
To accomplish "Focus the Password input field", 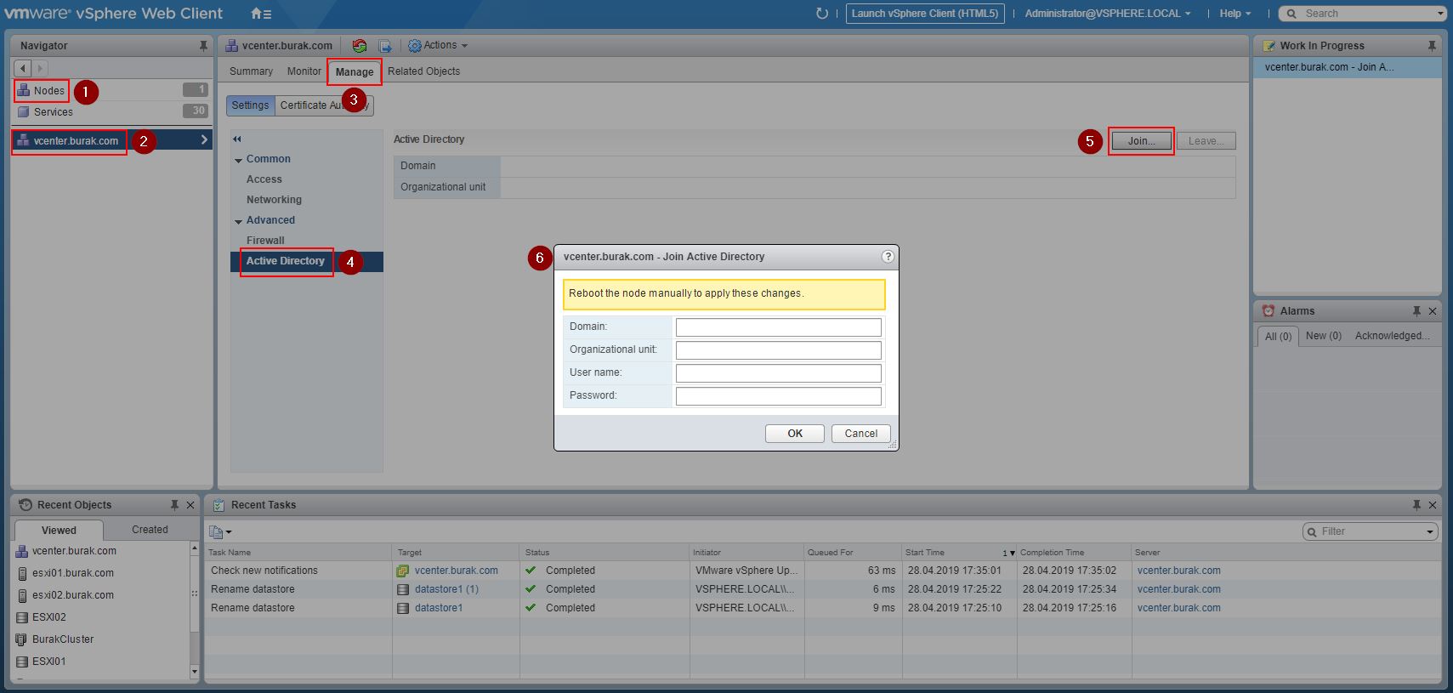I will click(778, 396).
